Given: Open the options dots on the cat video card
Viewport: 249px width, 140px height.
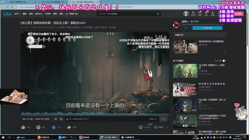Looking at the screenshot, I should point(225,53).
